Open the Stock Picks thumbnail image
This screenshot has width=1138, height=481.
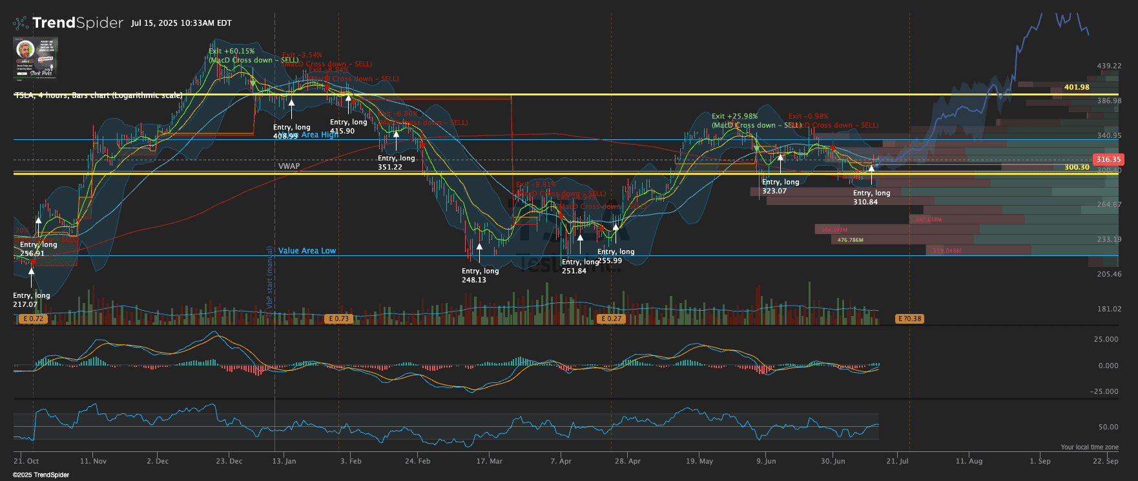36,58
